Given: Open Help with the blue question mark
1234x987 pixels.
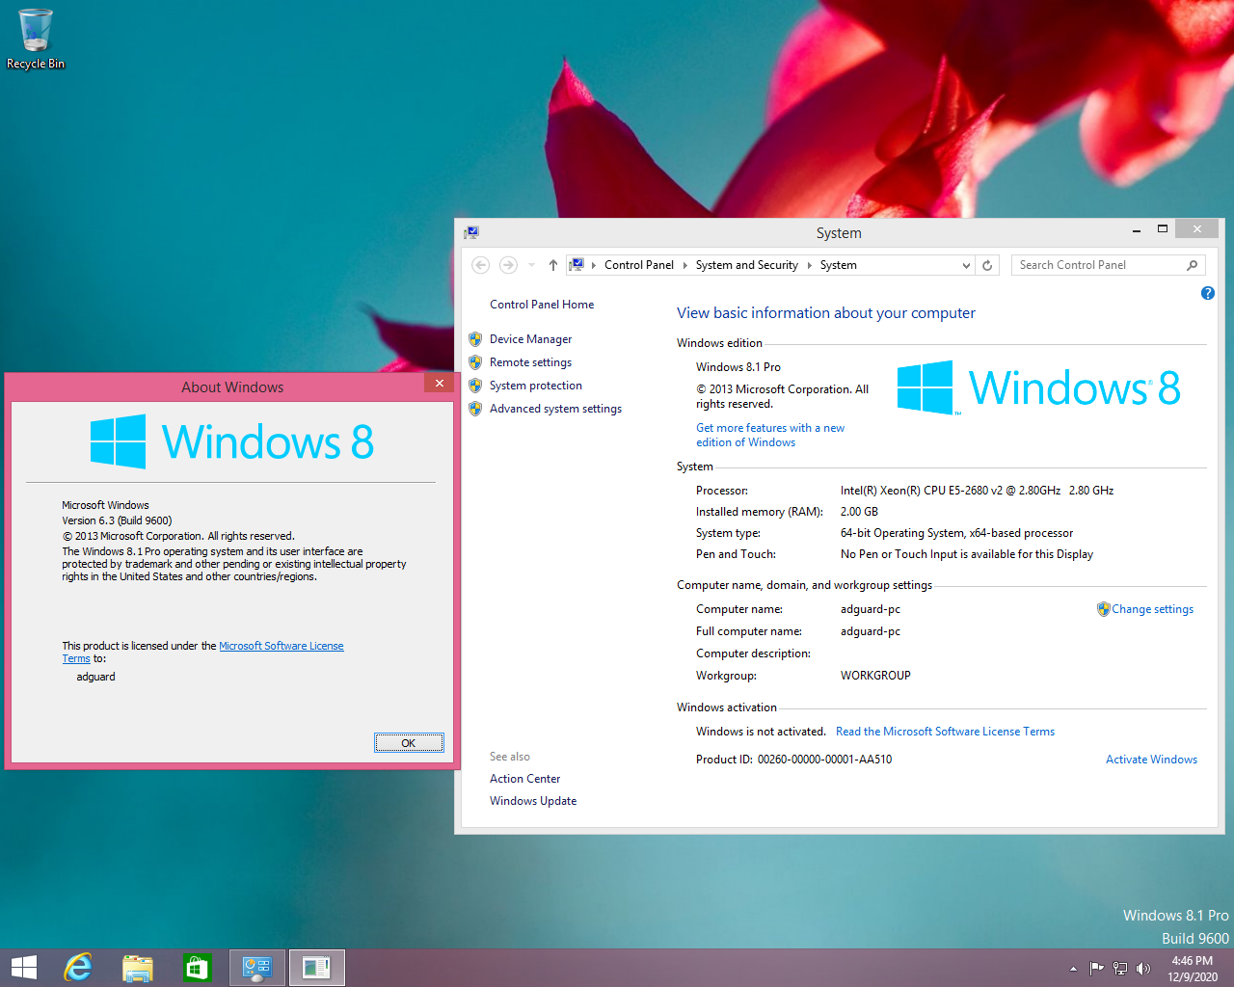Looking at the screenshot, I should pos(1208,293).
